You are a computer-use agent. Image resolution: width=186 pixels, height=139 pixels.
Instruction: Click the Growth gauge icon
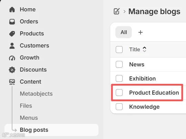tap(12, 58)
